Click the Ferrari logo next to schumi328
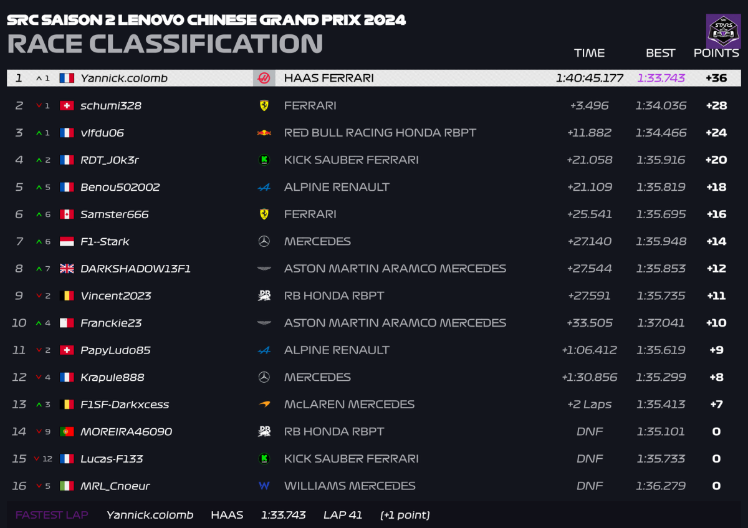Screen dimensions: 748x528 point(264,105)
